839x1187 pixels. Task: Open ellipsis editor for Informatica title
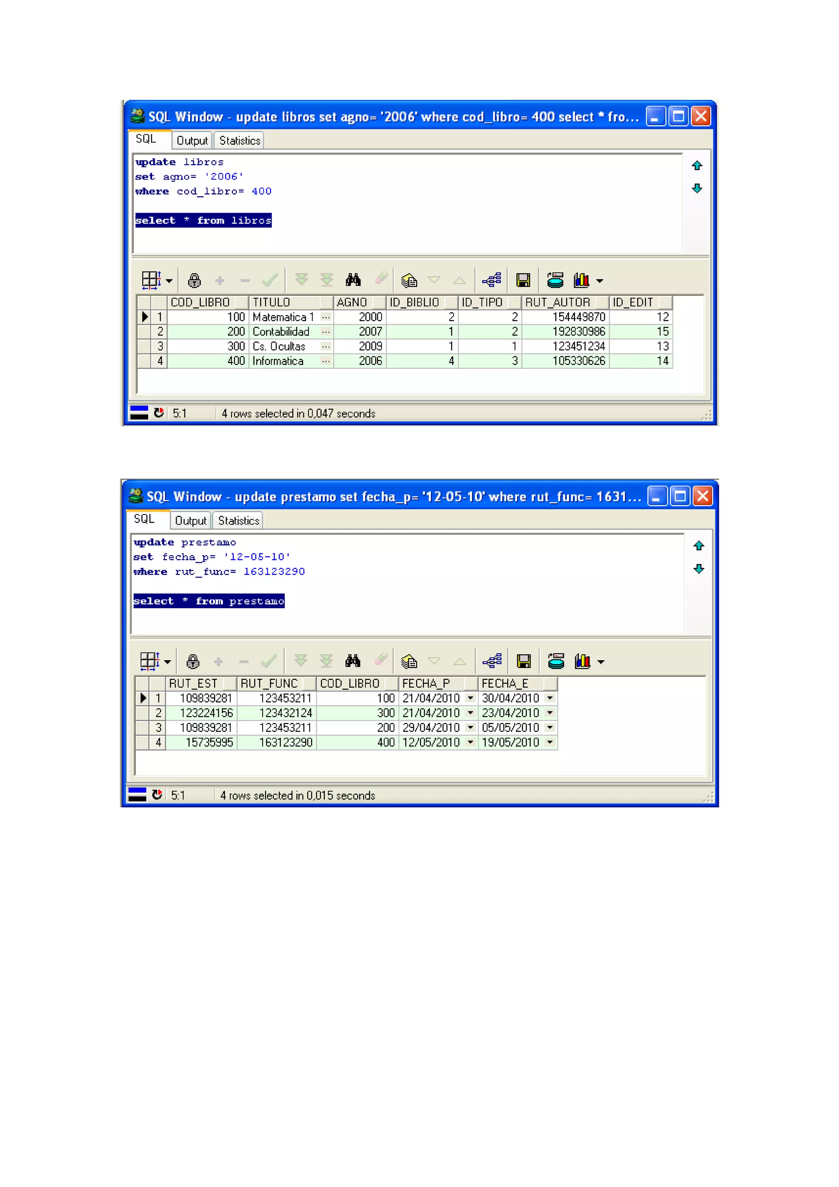(326, 361)
